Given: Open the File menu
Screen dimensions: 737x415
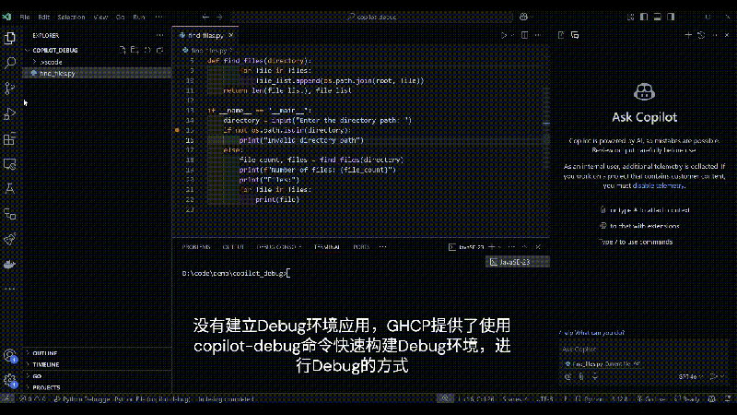Looking at the screenshot, I should [25, 17].
